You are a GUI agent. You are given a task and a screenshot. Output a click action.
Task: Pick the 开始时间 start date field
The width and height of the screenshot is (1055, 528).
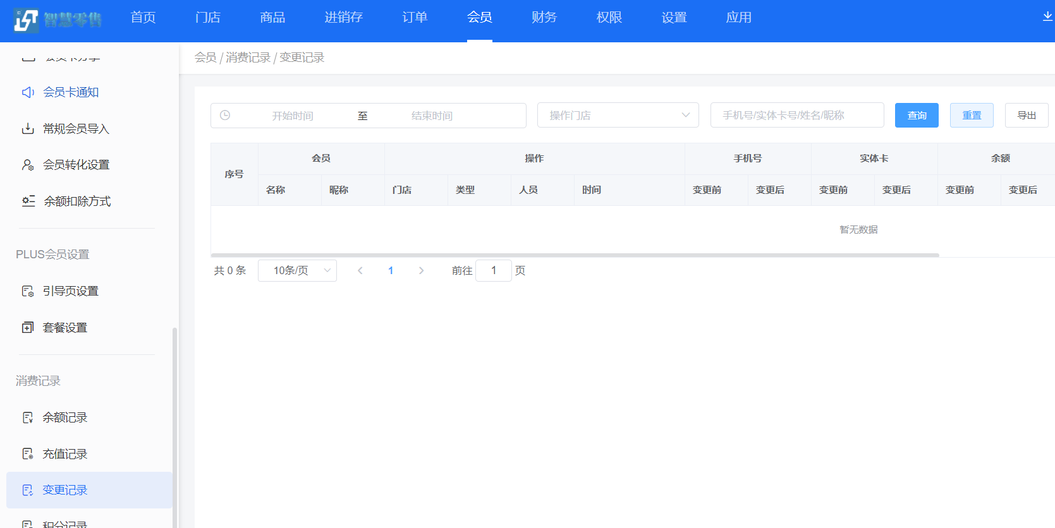(293, 116)
